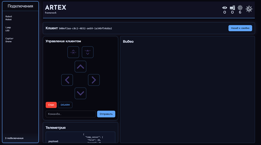
Task: Click the left arrow movement control
Action: (67, 80)
